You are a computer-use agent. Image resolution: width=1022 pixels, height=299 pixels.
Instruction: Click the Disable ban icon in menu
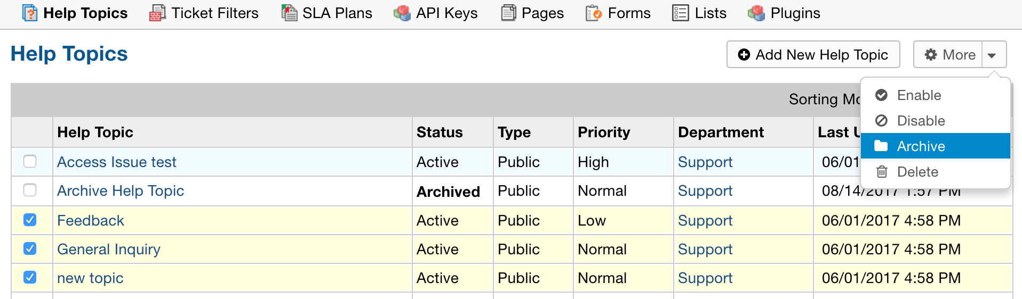882,121
